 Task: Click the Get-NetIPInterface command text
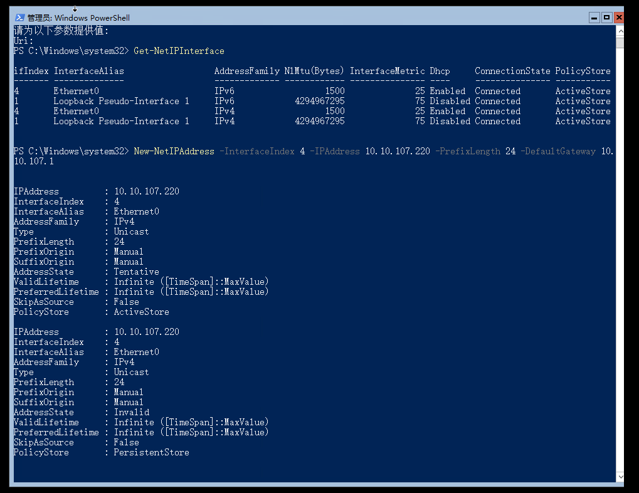179,51
